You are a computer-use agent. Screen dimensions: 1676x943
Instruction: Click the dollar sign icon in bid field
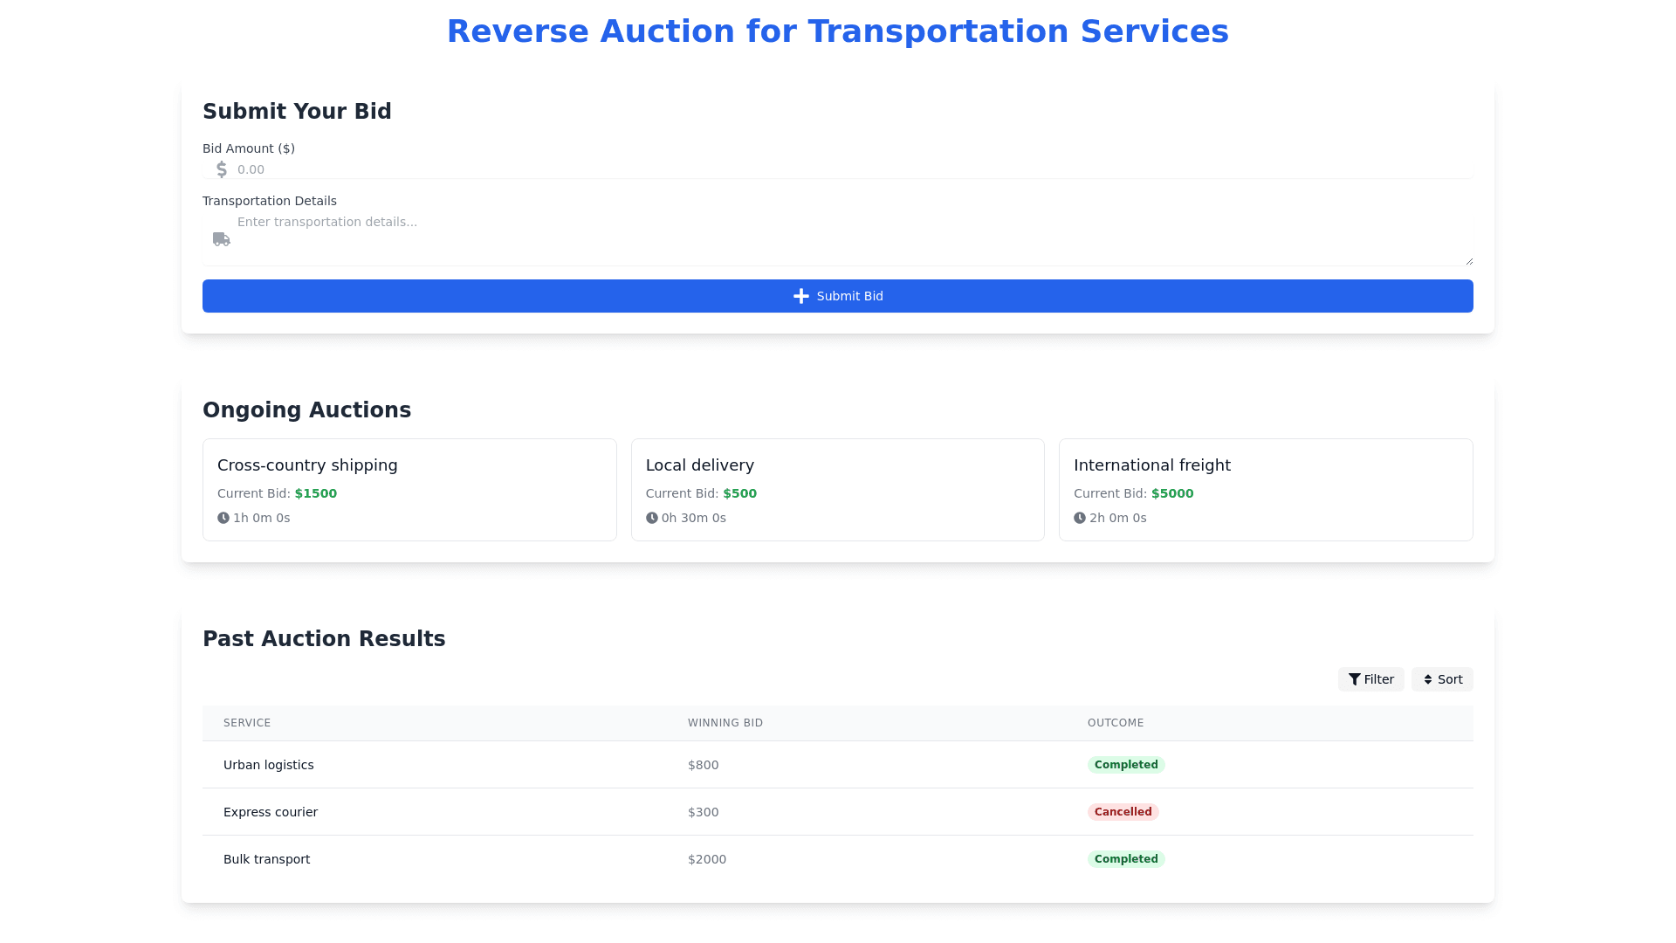(x=222, y=169)
